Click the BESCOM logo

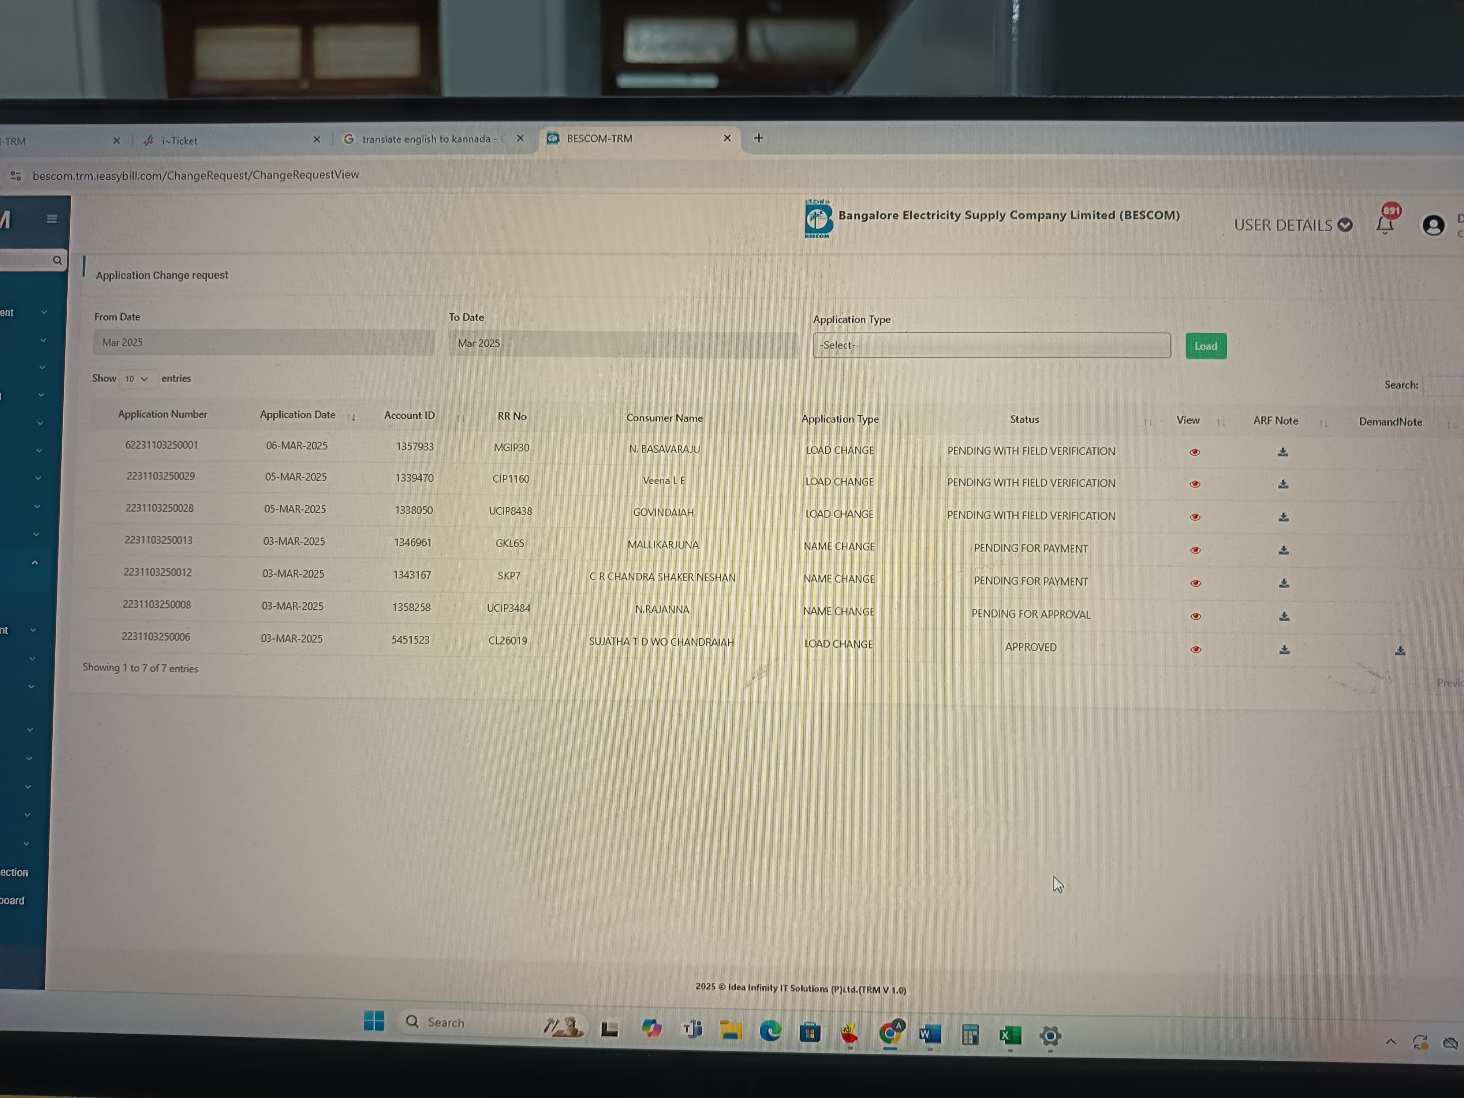819,219
